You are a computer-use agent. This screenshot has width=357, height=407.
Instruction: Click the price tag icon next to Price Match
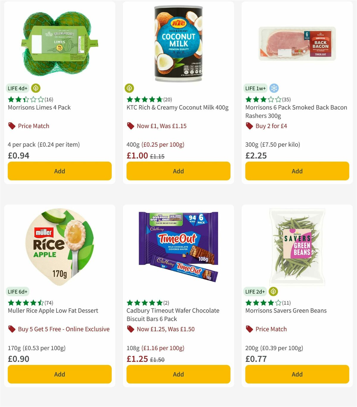[x=11, y=126]
